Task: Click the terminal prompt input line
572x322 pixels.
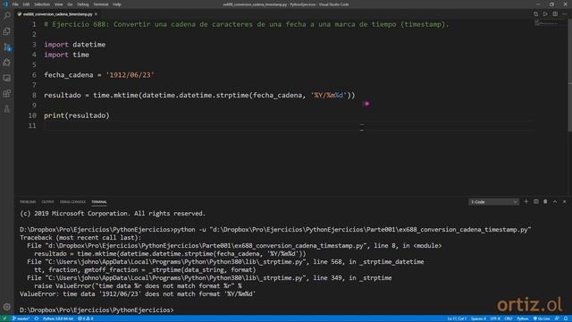Action: (x=97, y=310)
